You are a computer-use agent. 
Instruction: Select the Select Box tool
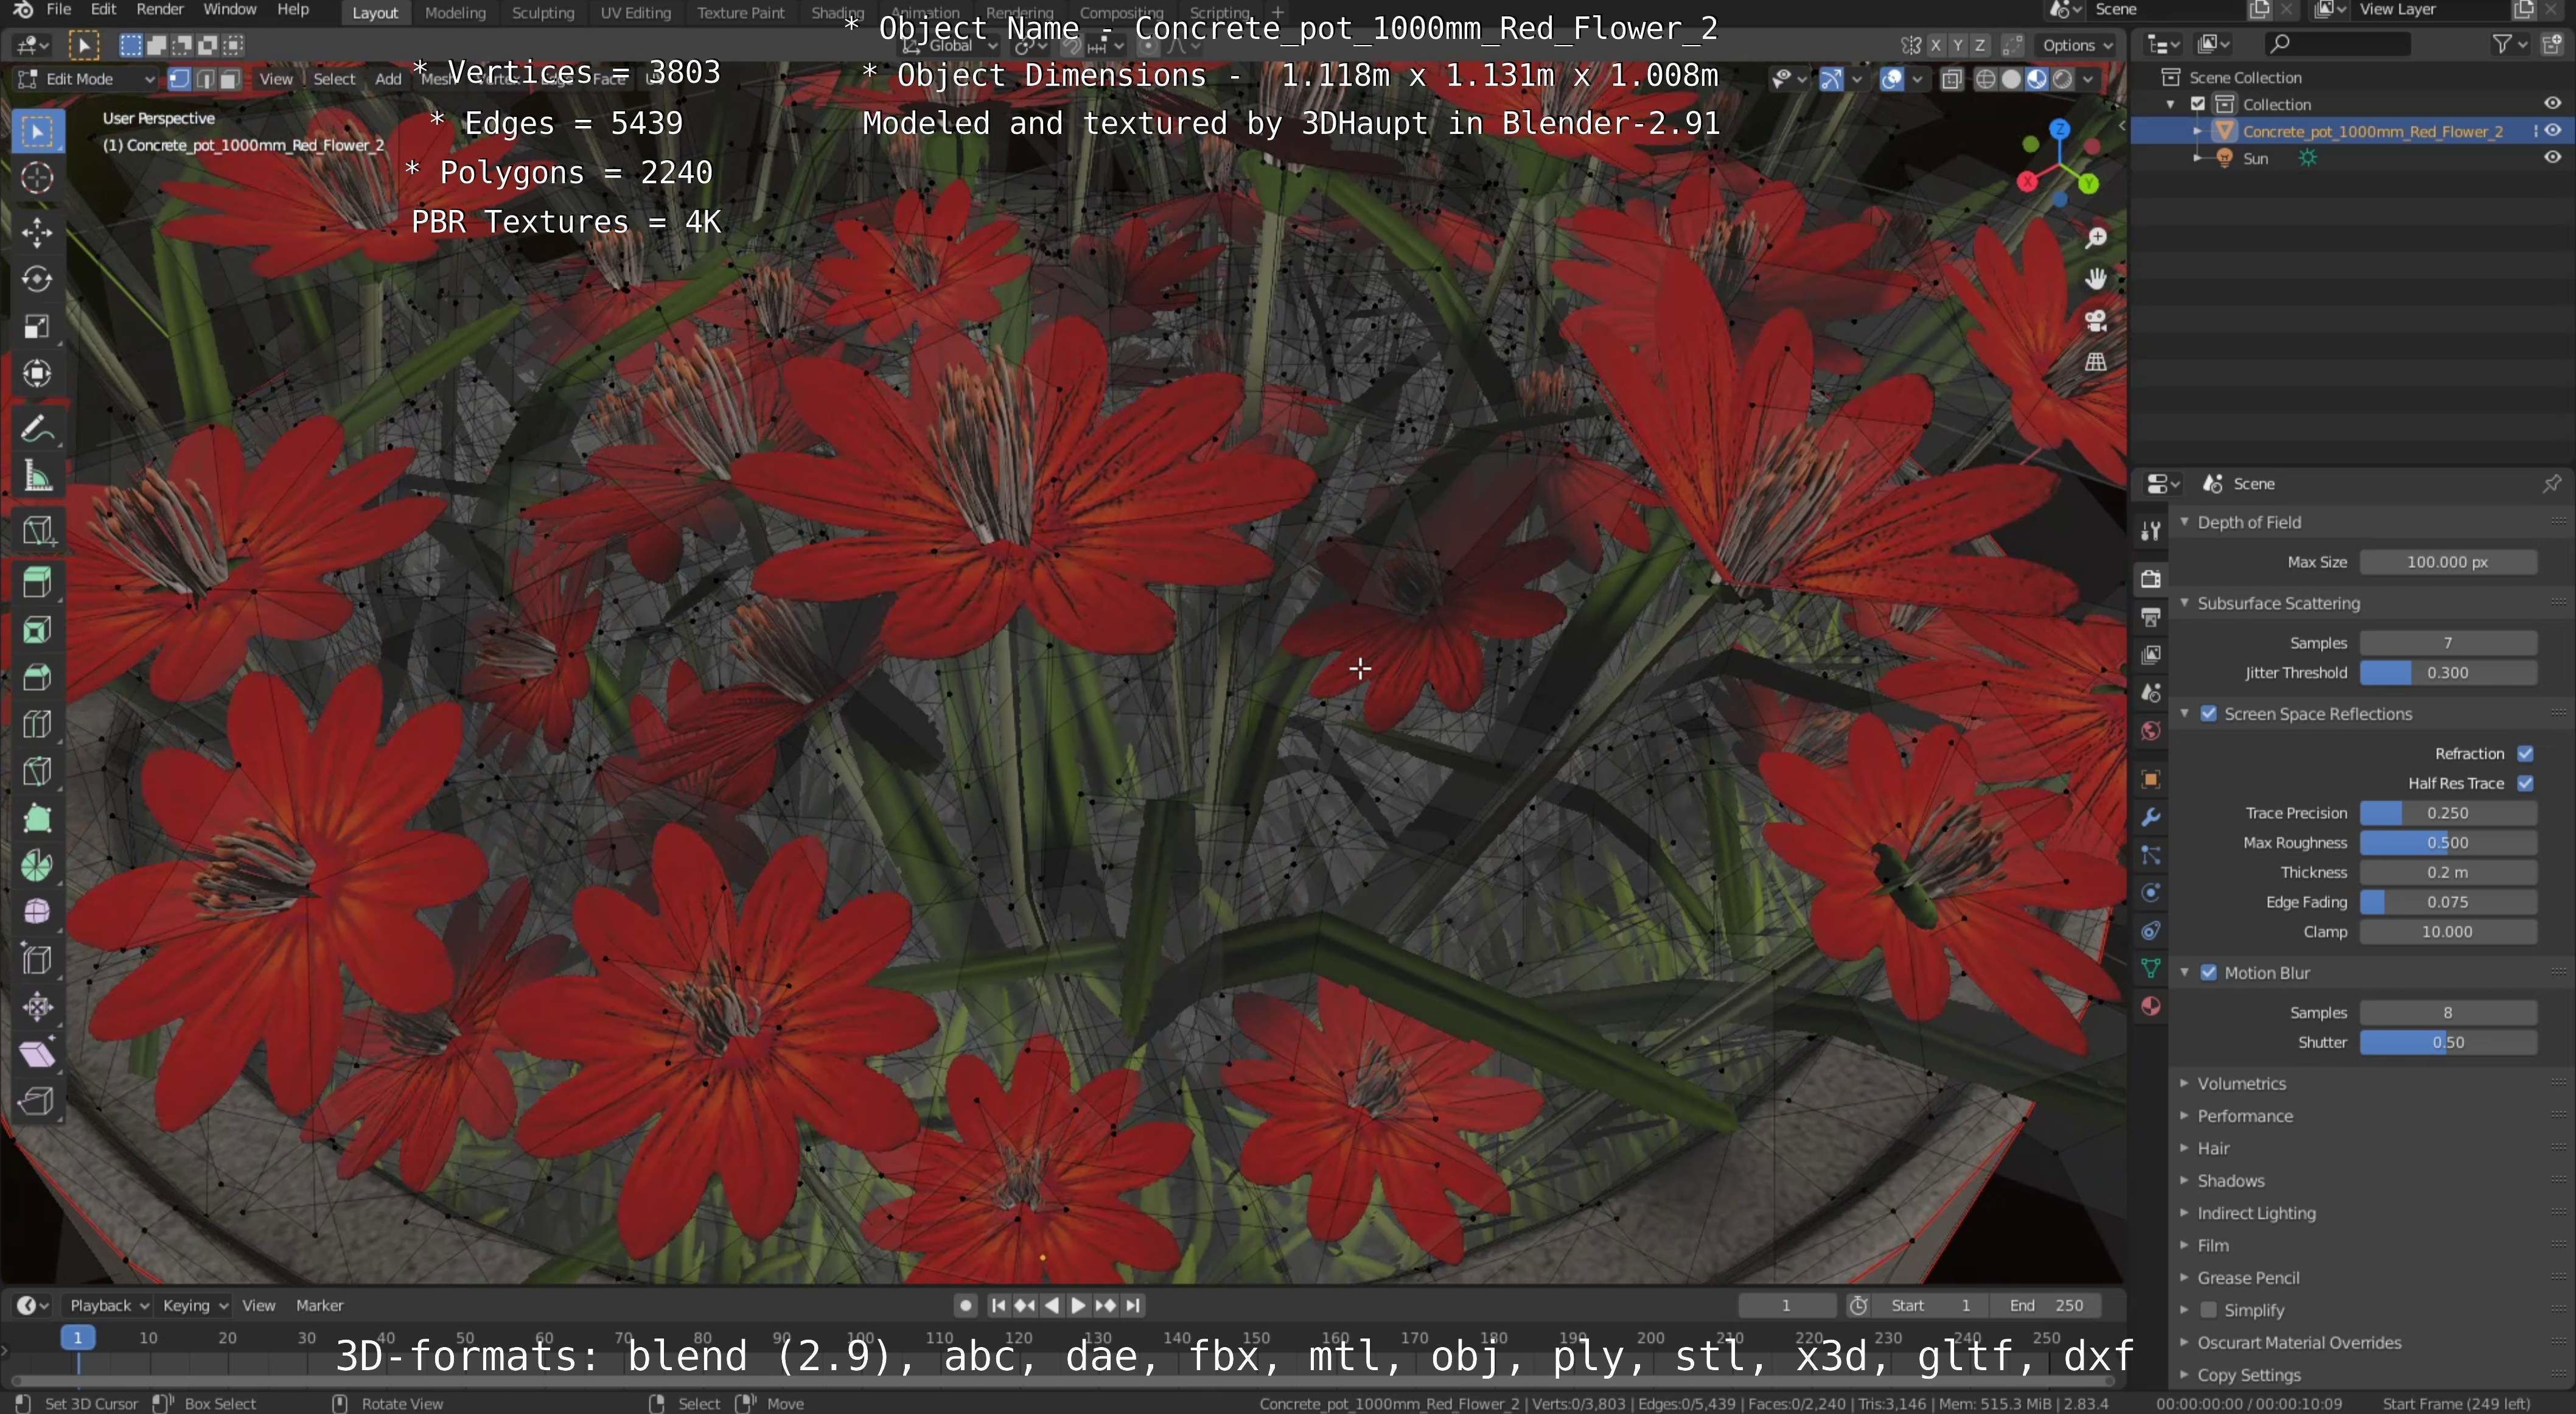[x=37, y=131]
